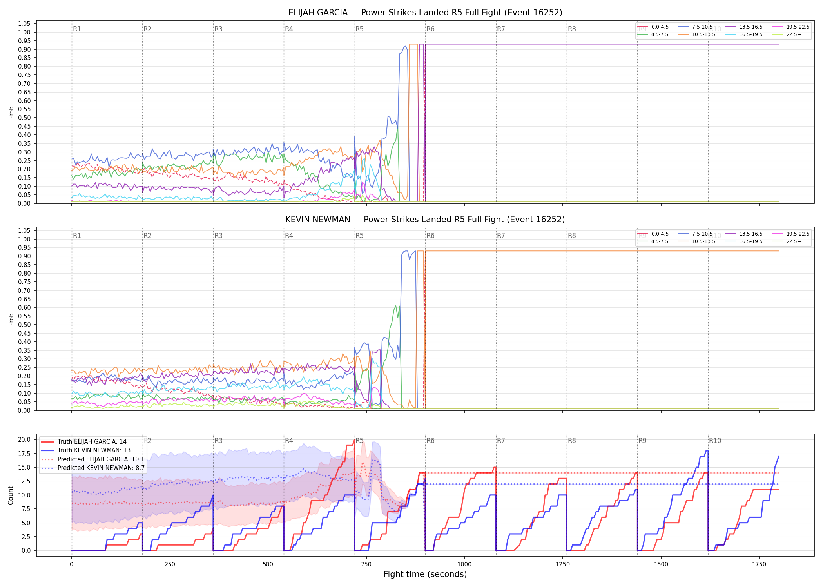Image resolution: width=823 pixels, height=588 pixels.
Task: Select the 7.5-10.5 legend entry in top chart
Action: (x=695, y=27)
